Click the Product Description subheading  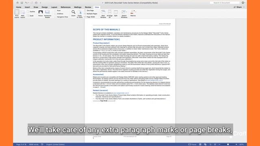tap(101, 43)
